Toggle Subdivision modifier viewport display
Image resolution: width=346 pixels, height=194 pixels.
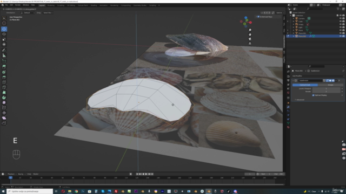(x=330, y=80)
